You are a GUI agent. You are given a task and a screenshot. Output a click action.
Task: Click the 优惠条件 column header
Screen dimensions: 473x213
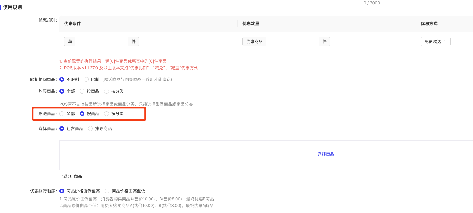[x=72, y=24]
